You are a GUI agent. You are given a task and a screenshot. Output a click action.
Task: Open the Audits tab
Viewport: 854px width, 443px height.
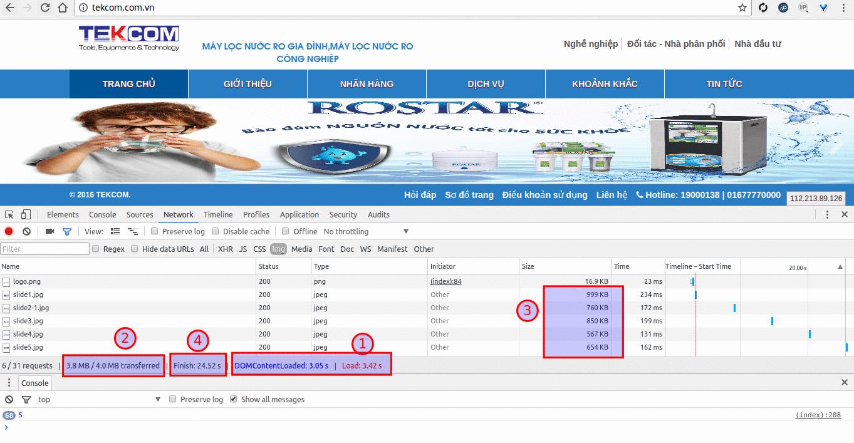click(378, 214)
